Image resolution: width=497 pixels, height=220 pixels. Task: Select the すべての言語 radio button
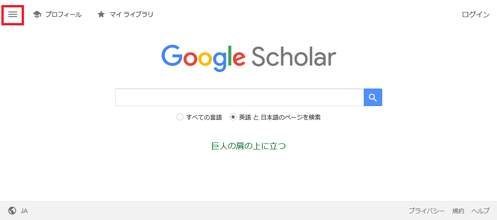pos(180,117)
